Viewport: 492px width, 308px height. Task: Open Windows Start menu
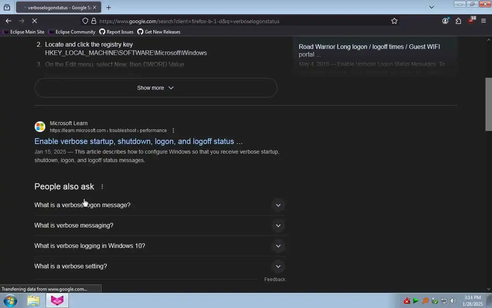[10, 300]
